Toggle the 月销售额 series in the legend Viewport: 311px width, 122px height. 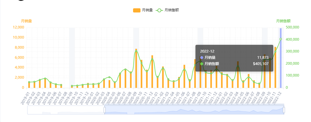[167, 10]
